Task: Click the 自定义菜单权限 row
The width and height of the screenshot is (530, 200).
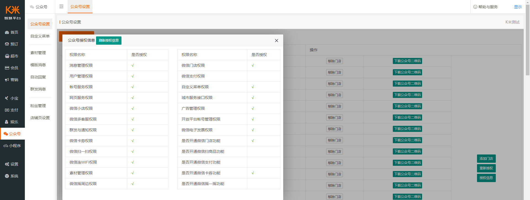Action: [229, 87]
